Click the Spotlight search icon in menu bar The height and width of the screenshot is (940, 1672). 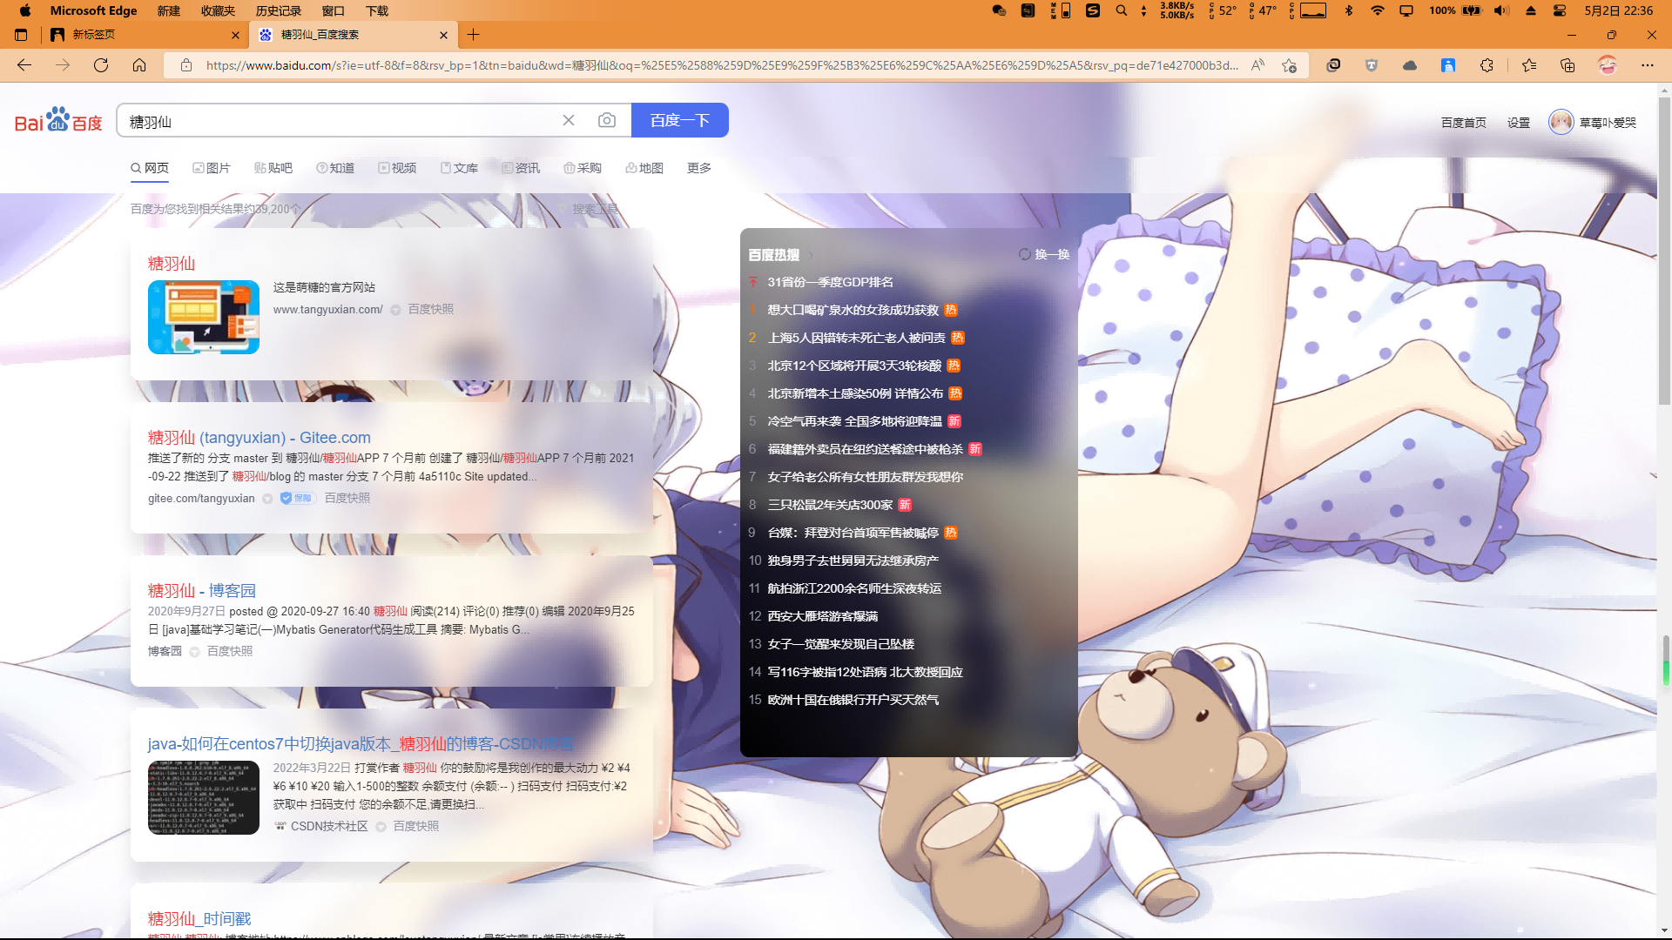coord(1122,10)
